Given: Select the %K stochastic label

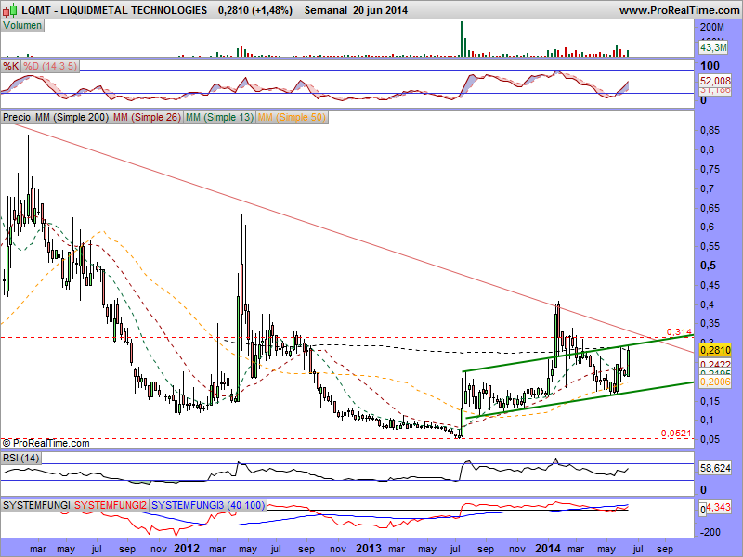Looking at the screenshot, I should click(x=10, y=66).
